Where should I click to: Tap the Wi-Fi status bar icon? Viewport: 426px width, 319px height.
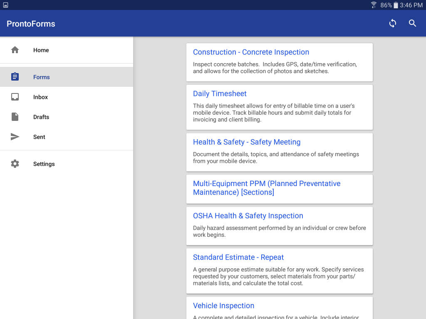point(374,5)
